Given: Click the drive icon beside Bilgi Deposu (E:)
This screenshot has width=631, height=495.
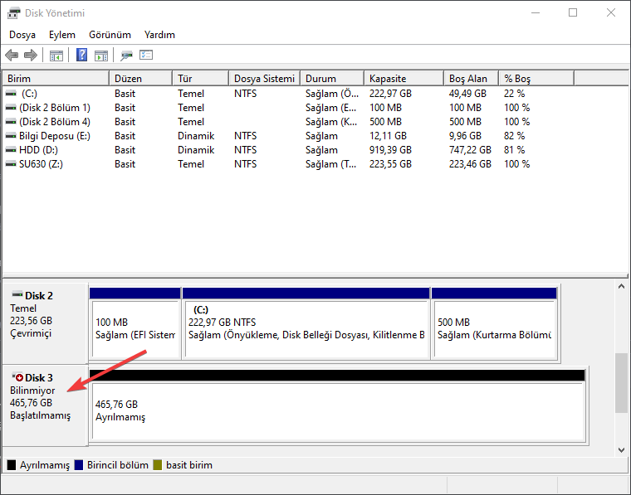Looking at the screenshot, I should (11, 136).
